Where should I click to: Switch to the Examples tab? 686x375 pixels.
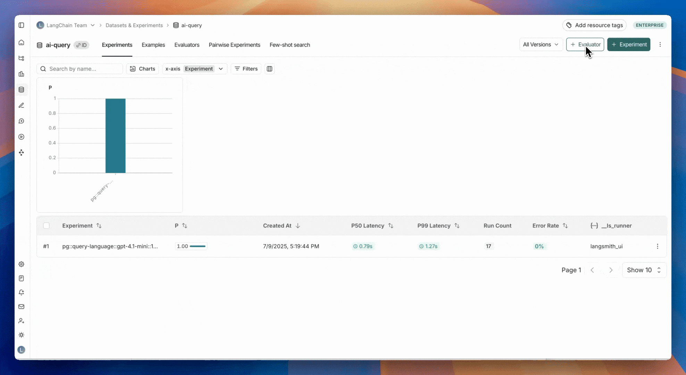click(x=153, y=45)
